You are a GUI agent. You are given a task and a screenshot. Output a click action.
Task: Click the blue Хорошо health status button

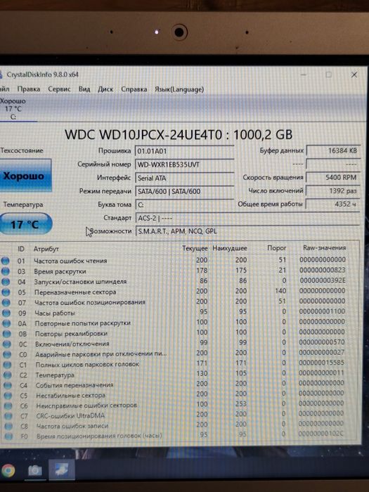point(26,175)
